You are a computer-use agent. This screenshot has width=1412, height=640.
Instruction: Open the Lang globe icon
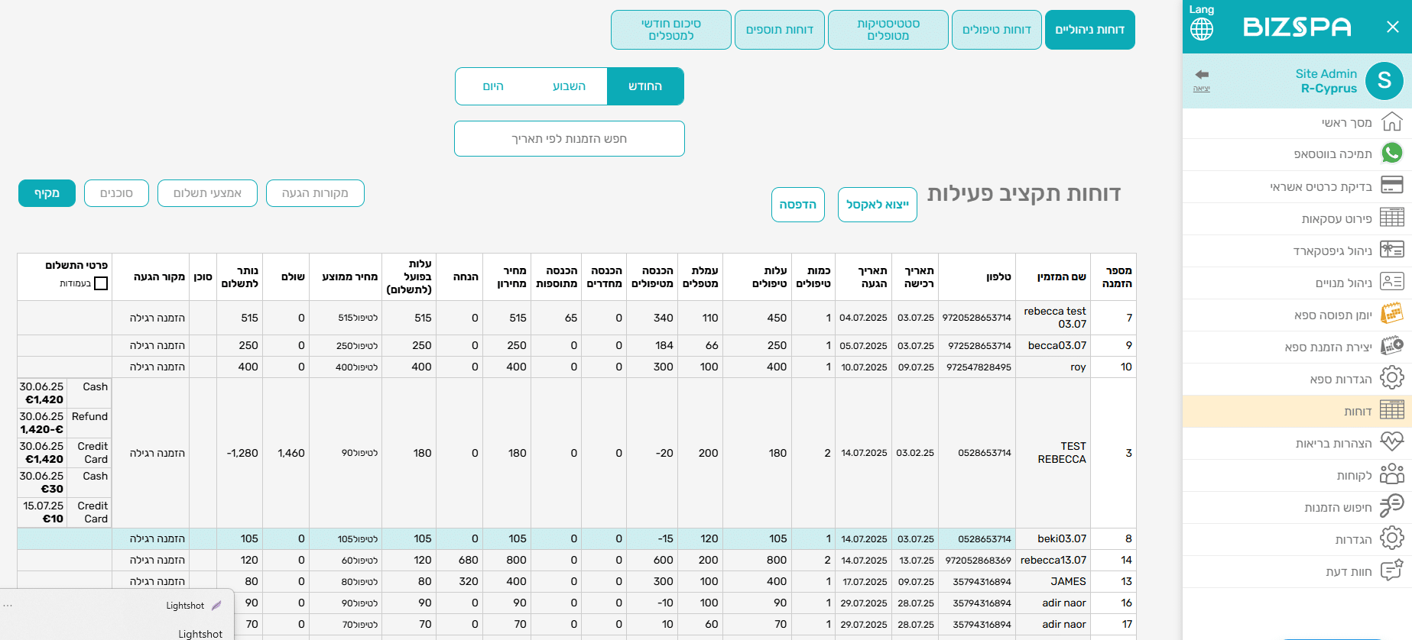pyautogui.click(x=1202, y=29)
